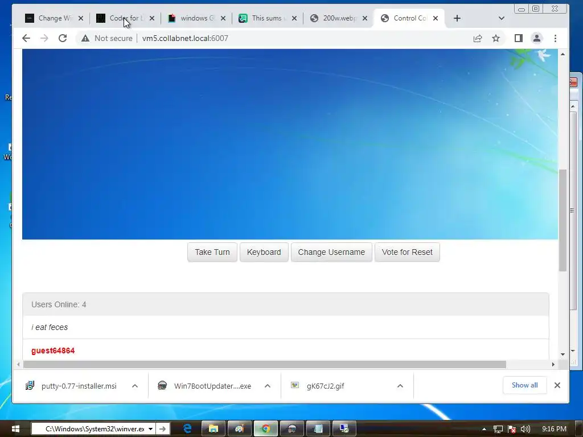This screenshot has width=583, height=437.
Task: Open the Notepad taskbar icon
Action: pyautogui.click(x=318, y=429)
